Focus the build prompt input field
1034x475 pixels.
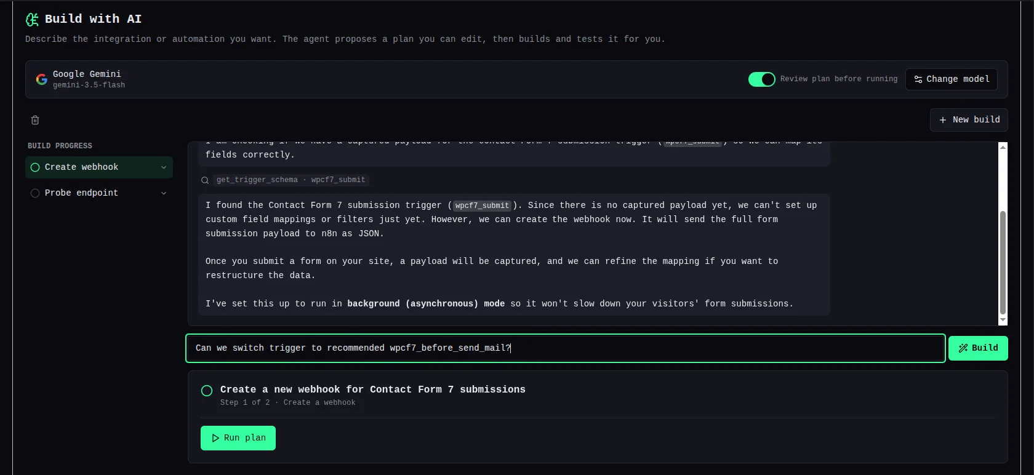(x=566, y=348)
